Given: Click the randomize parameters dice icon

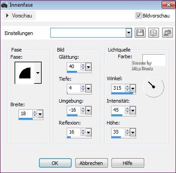Looking at the screenshot, I should coord(154,33).
